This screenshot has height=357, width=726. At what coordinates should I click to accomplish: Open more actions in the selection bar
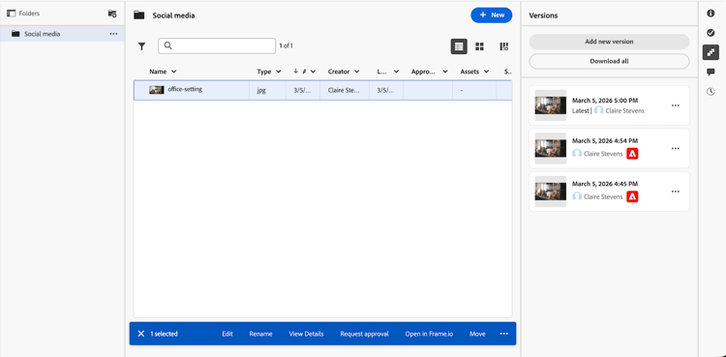504,334
